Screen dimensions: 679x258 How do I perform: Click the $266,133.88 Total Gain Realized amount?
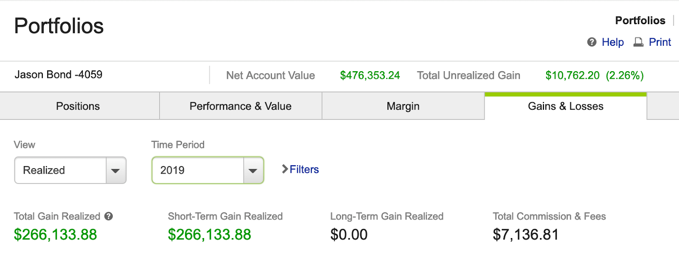[55, 235]
